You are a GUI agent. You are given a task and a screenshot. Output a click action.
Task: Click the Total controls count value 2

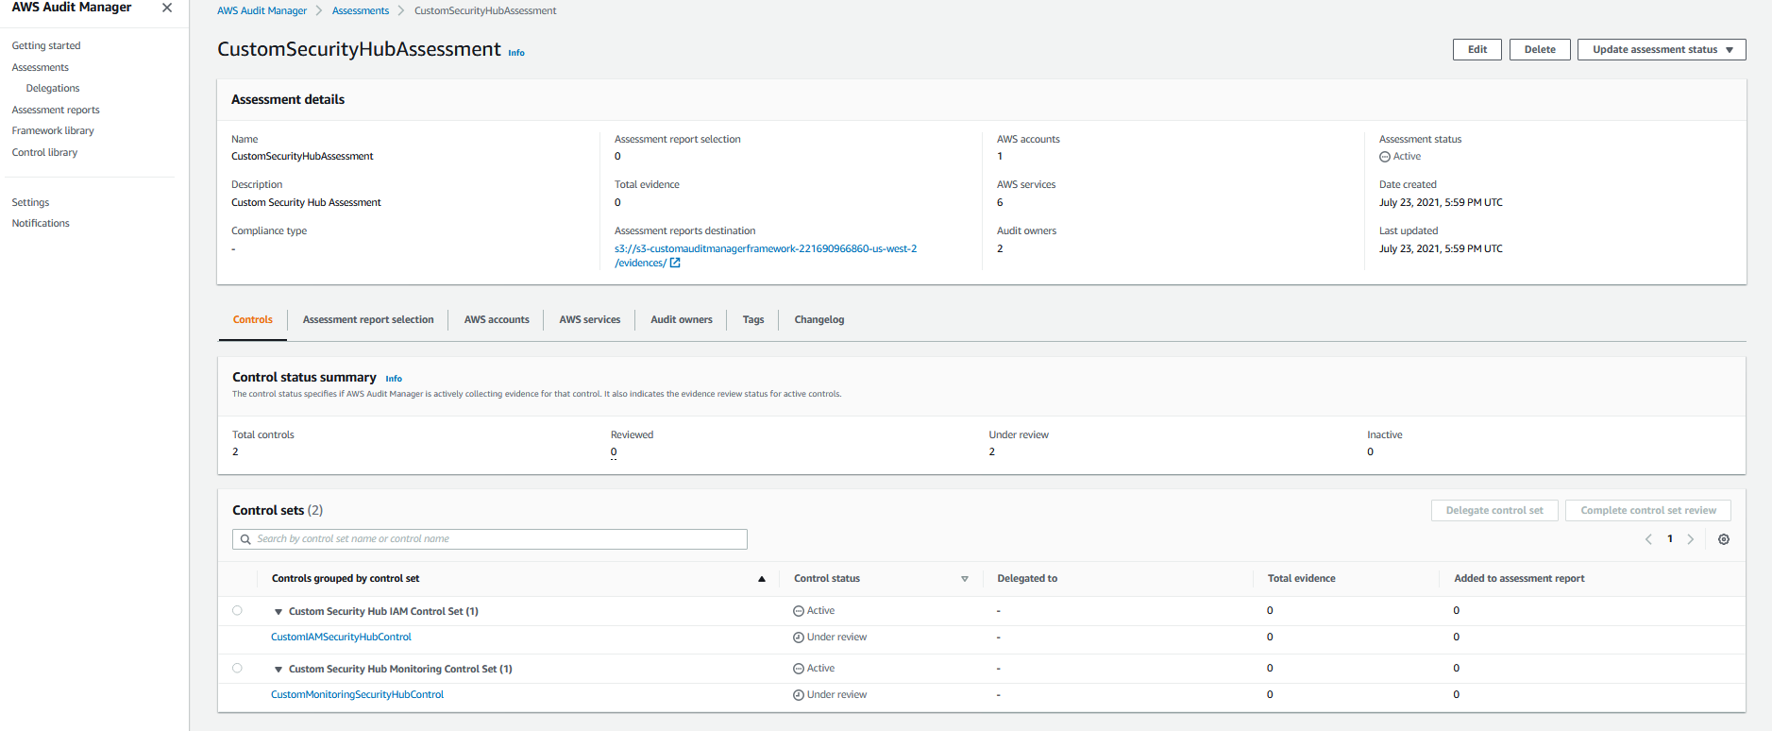[236, 452]
